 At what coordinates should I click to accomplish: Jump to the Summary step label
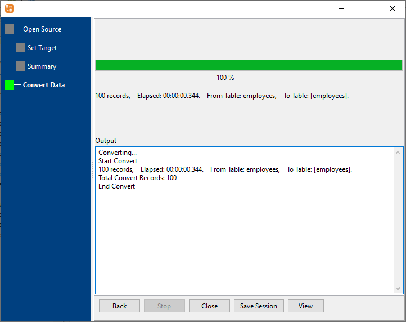(x=42, y=66)
